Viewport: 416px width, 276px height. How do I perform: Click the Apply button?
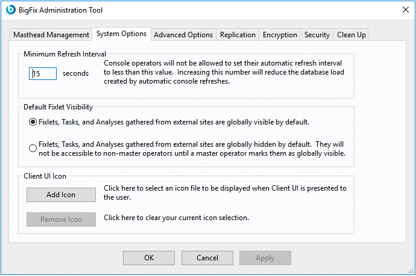[265, 258]
